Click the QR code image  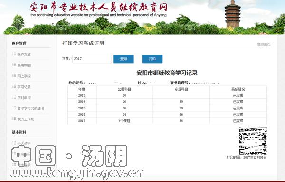pyautogui.click(x=253, y=141)
